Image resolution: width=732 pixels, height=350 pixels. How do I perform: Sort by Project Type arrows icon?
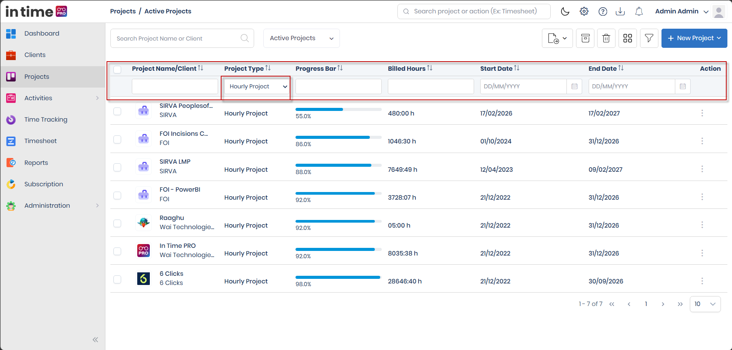pos(268,68)
